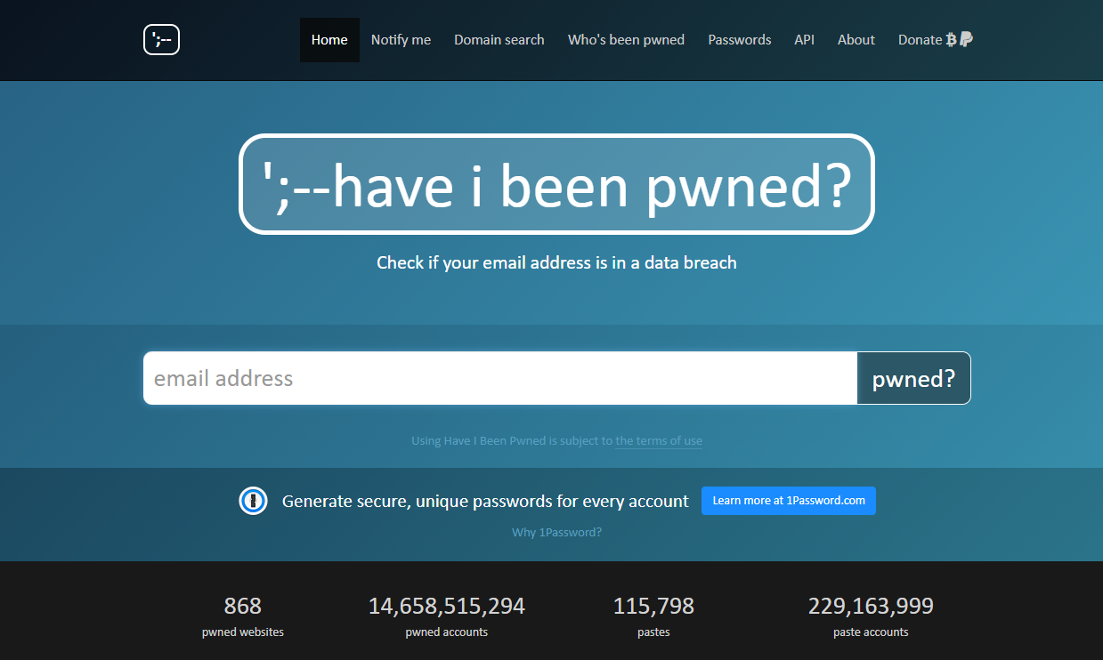Click the Bitcoin icon beside Donate
The height and width of the screenshot is (660, 1103).
(951, 39)
